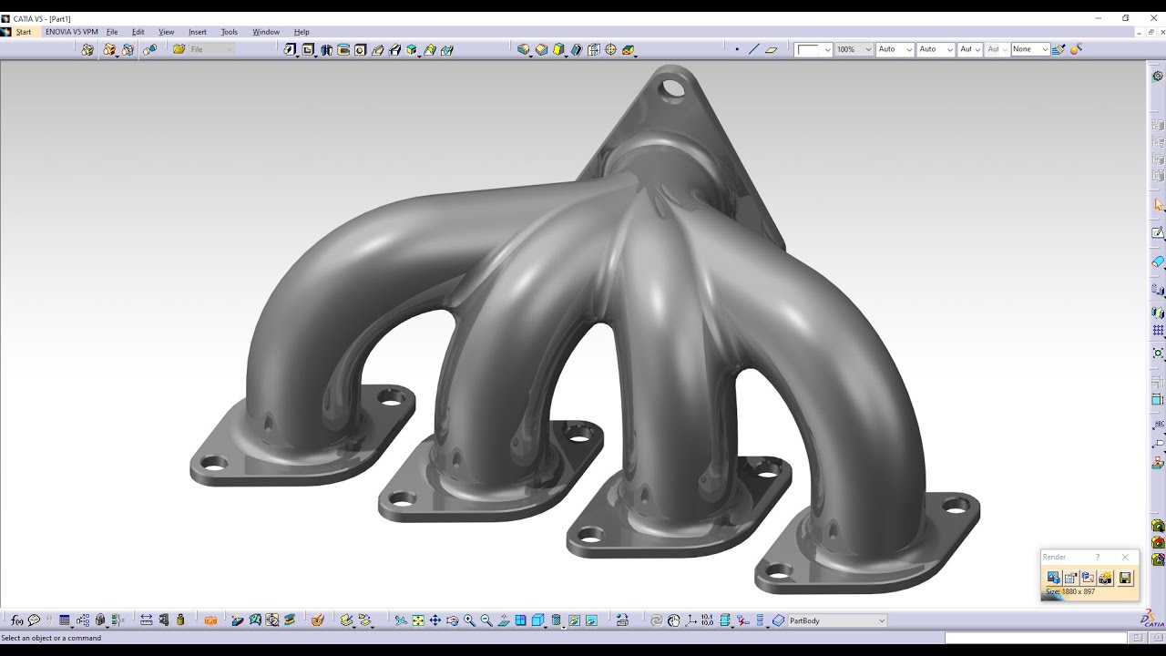Click the command input field at bottom right
Screen dimensions: 1166x656
point(1036,638)
